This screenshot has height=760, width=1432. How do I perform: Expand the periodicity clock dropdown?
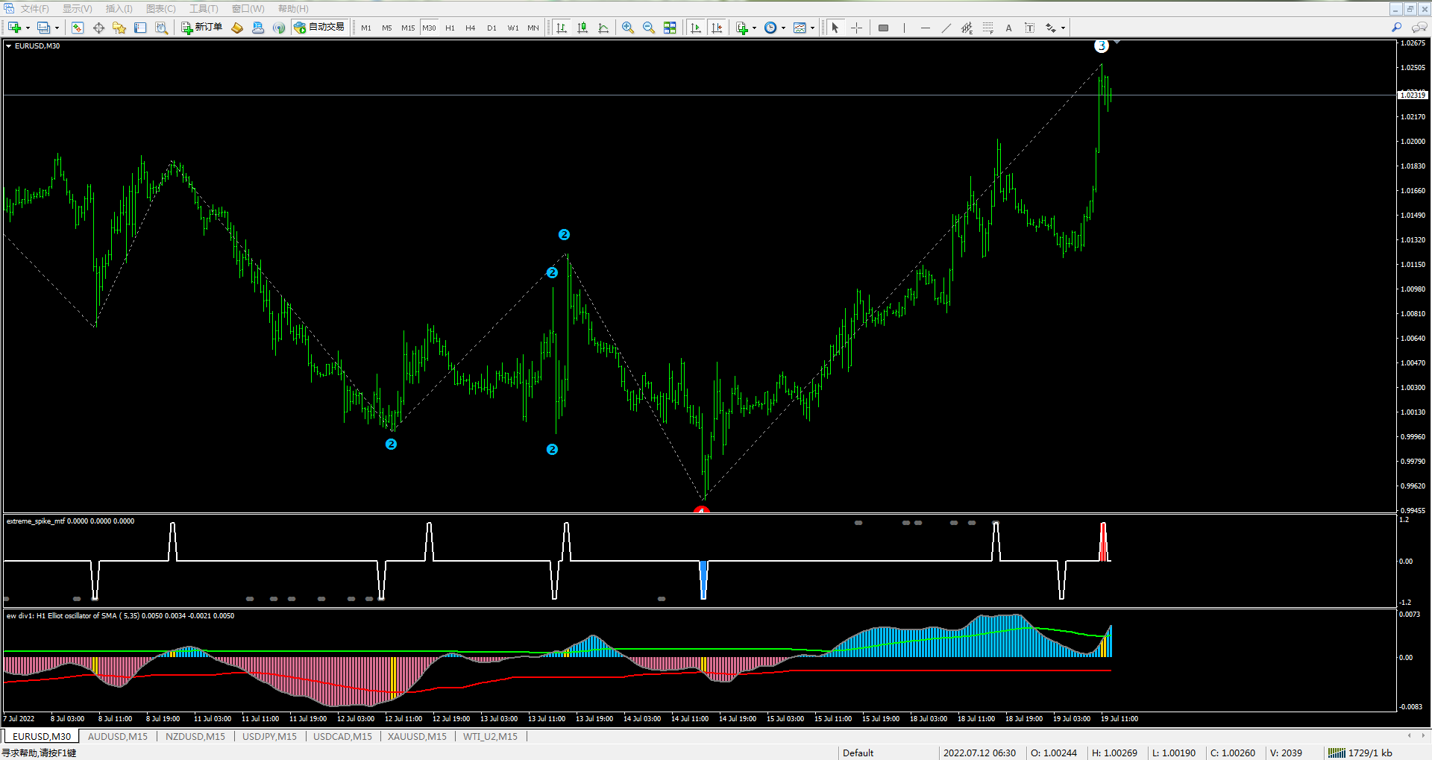tap(783, 28)
